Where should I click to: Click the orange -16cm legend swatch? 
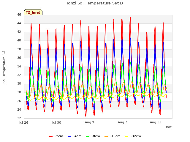106,137
